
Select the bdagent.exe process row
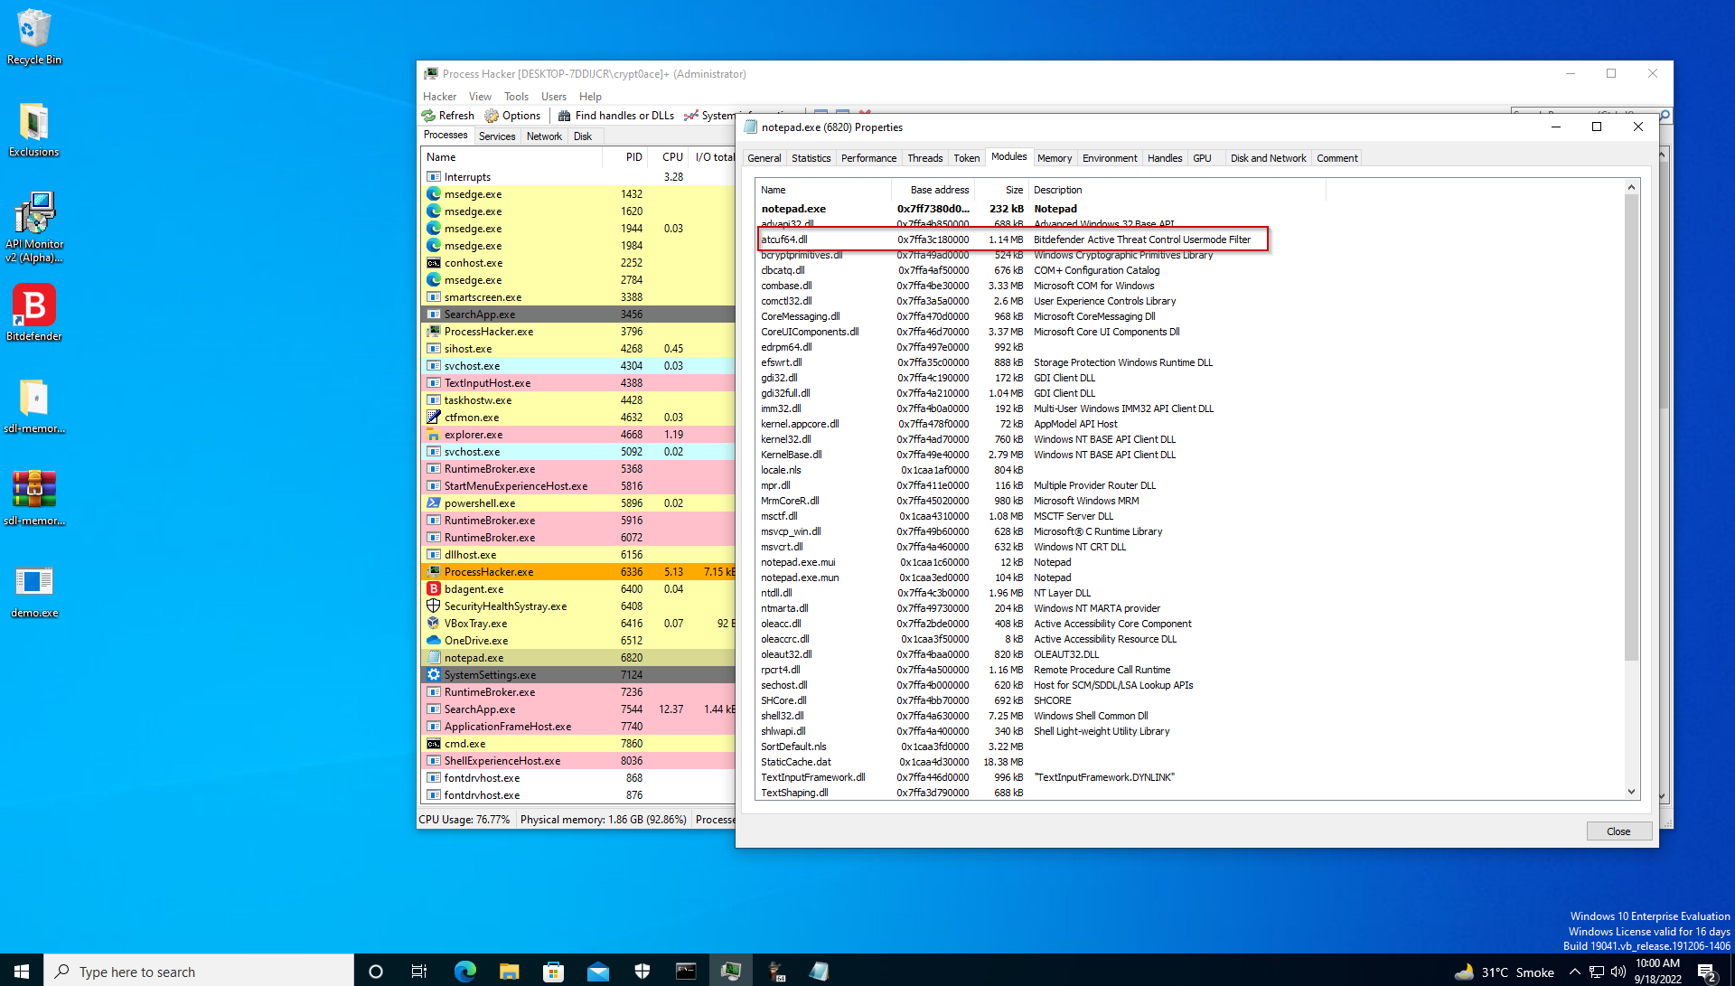click(474, 589)
